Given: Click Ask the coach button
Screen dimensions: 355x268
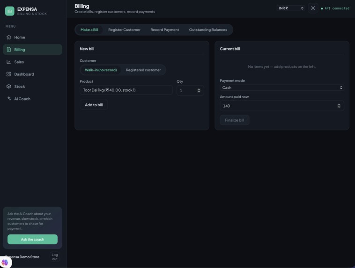Looking at the screenshot, I should tap(32, 239).
